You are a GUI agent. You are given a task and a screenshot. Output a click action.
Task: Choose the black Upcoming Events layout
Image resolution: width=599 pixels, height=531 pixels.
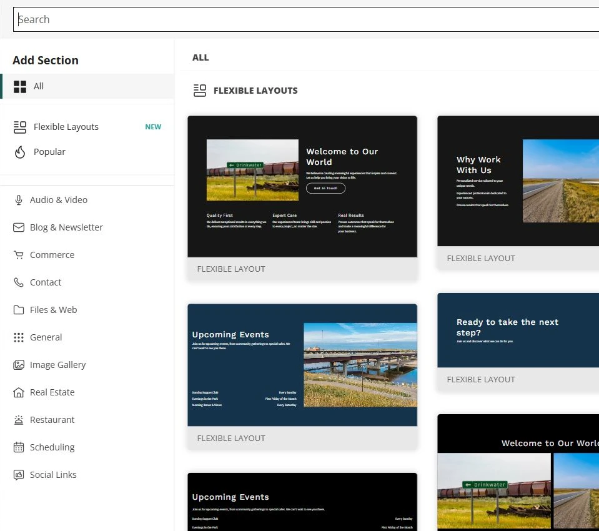(x=302, y=502)
